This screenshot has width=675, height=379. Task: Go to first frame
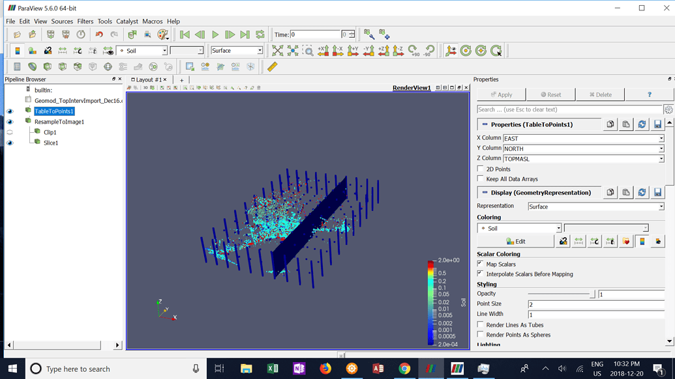click(185, 35)
